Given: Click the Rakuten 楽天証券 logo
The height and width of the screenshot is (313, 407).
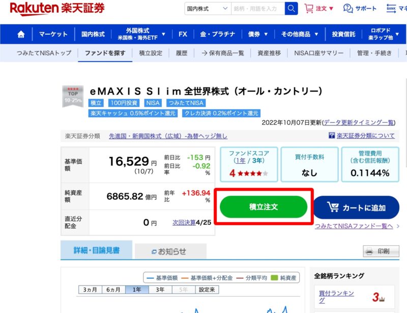Looking at the screenshot, I should [57, 9].
